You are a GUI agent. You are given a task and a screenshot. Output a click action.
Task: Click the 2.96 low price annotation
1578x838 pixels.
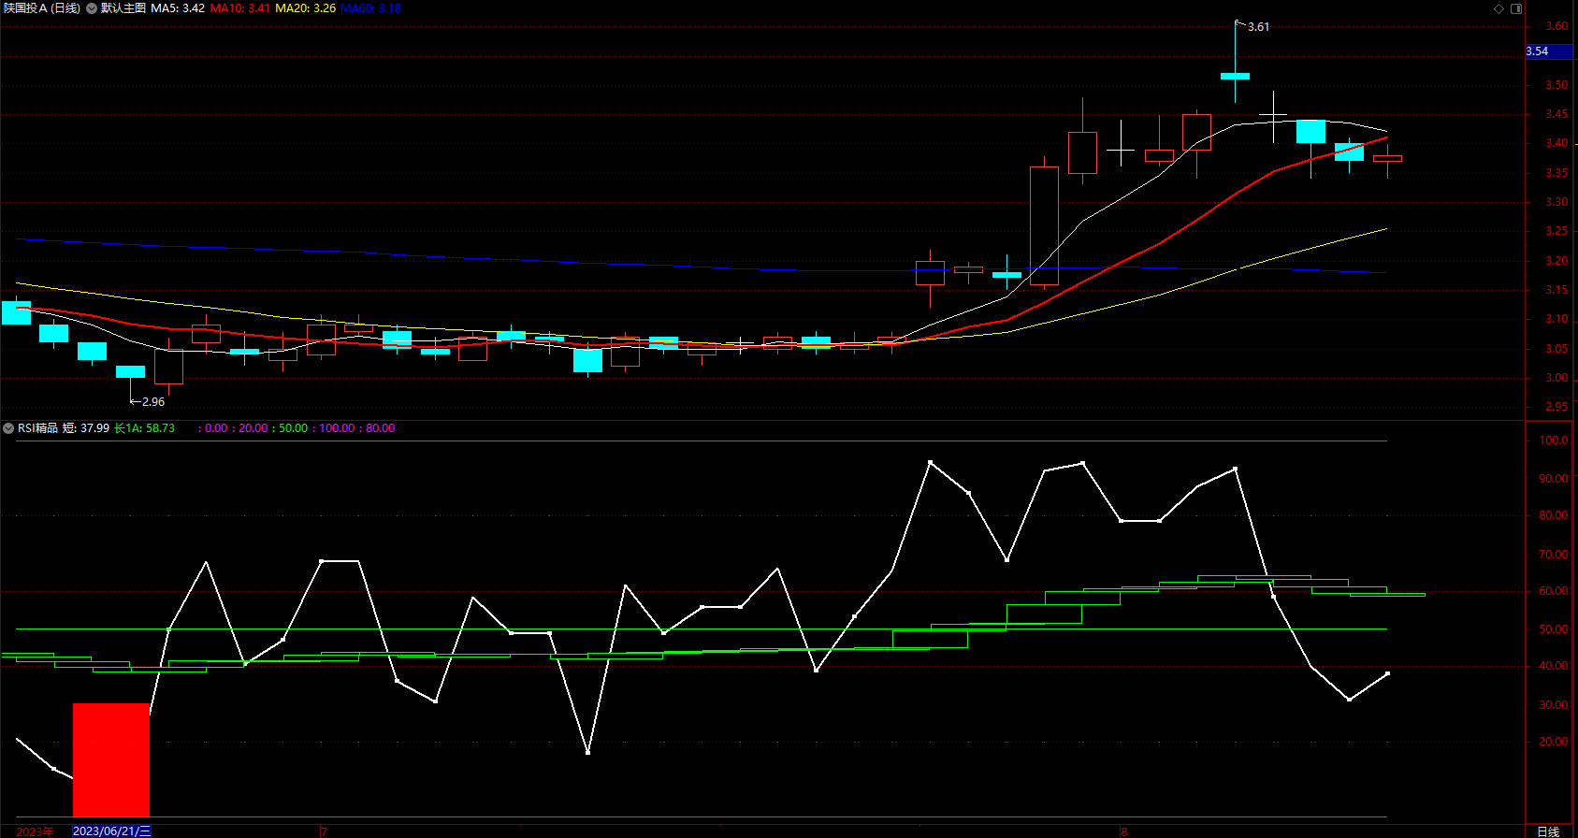(x=152, y=402)
